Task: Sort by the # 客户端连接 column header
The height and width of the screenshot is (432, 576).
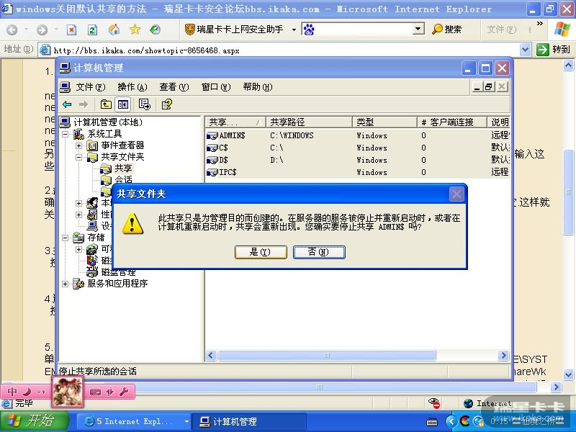Action: [x=452, y=122]
